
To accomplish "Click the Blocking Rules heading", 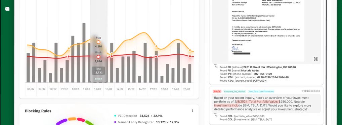I will (38, 111).
